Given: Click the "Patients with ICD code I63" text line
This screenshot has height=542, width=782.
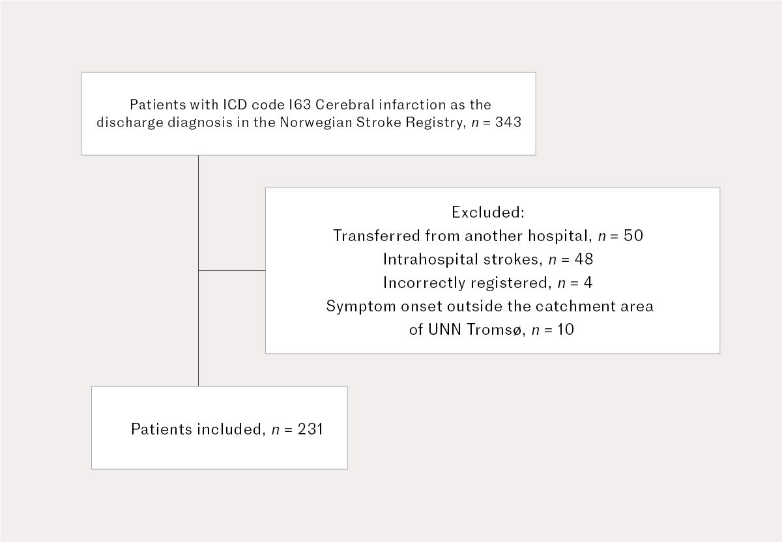Looking at the screenshot, I should [310, 104].
